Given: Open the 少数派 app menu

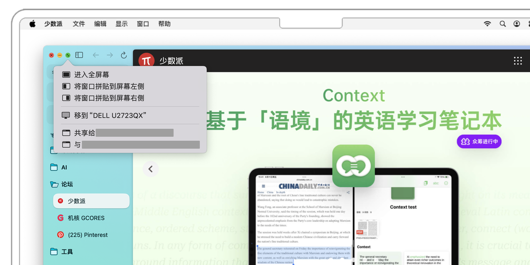Looking at the screenshot, I should [x=53, y=24].
